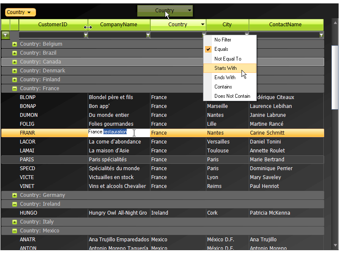Sort by CustomerID column header

pyautogui.click(x=53, y=25)
